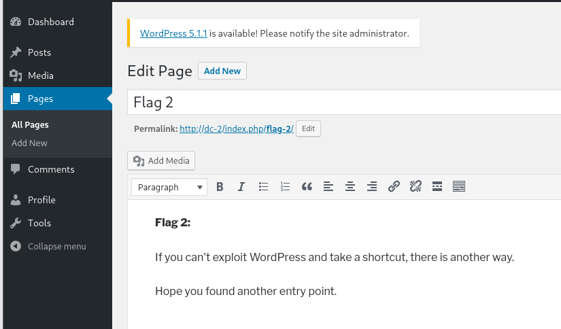Select Add New submenu entry under Pages

click(x=29, y=143)
